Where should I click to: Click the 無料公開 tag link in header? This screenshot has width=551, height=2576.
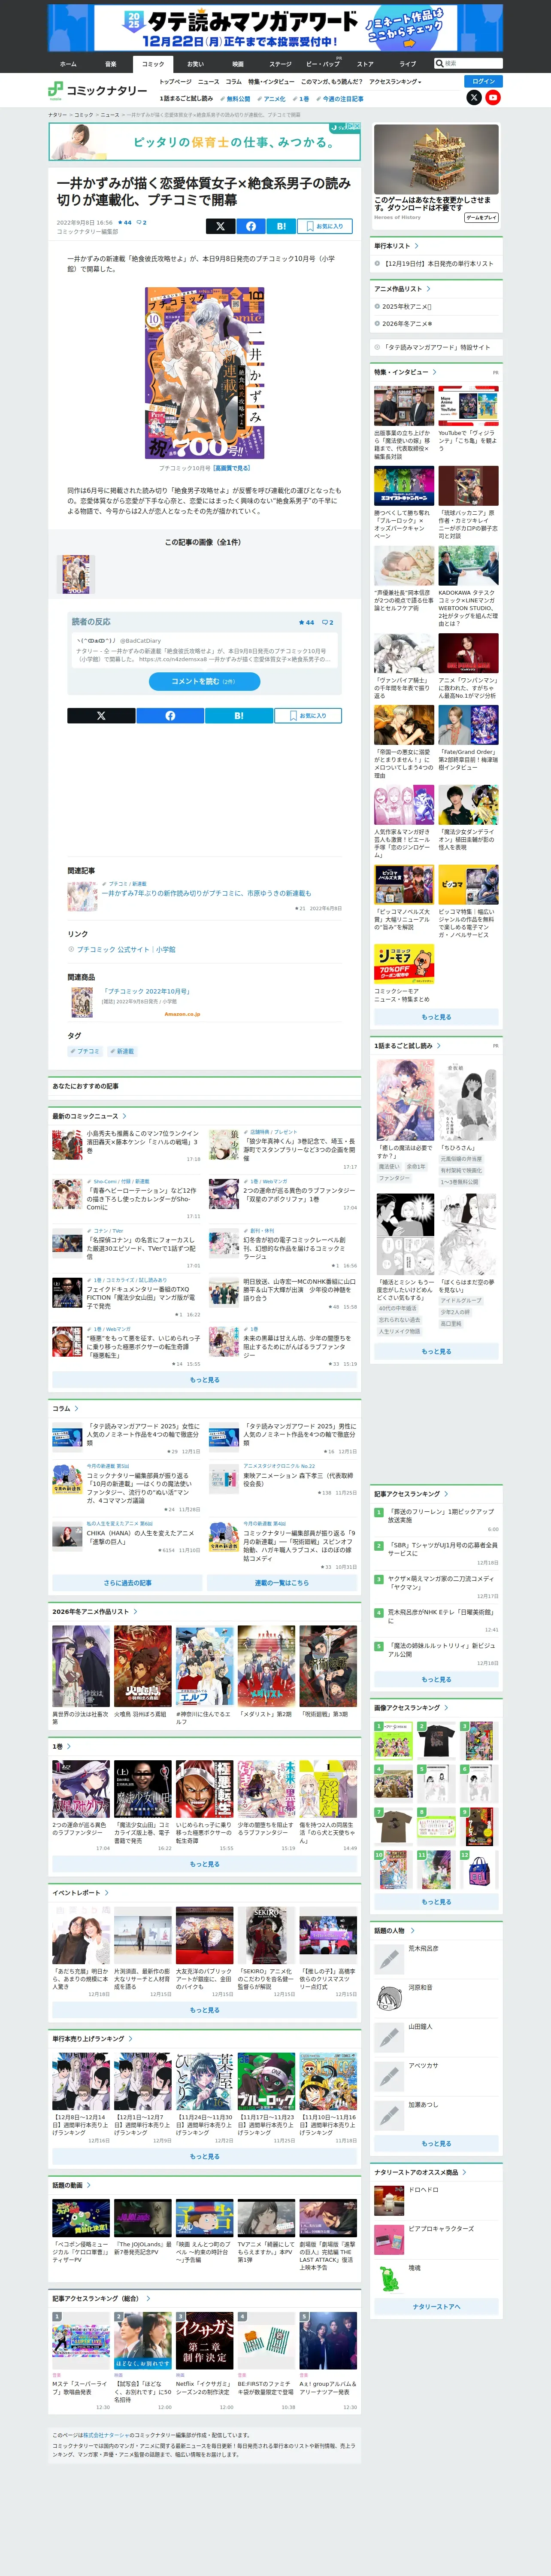click(236, 99)
